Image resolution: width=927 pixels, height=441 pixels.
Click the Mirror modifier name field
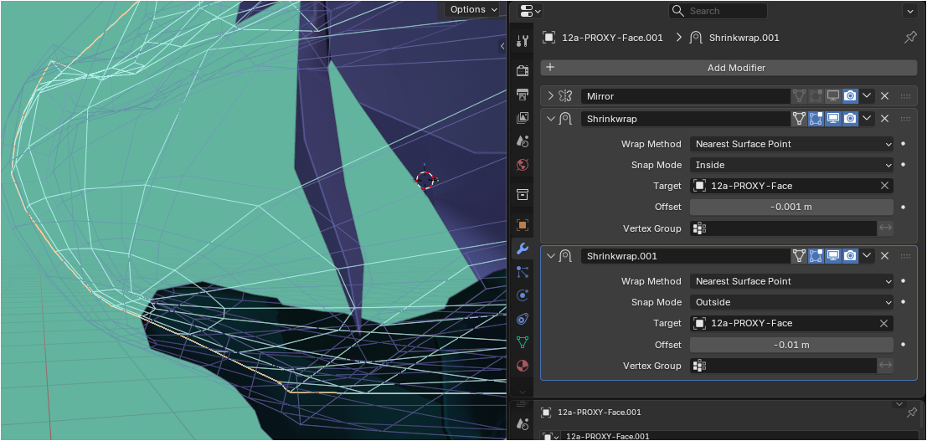686,95
